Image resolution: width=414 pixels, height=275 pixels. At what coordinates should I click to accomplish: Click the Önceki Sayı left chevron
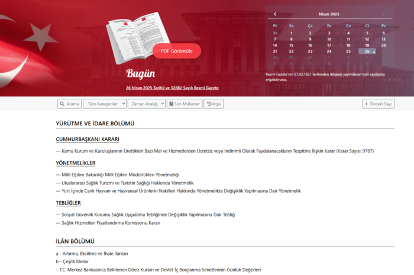coord(367,103)
